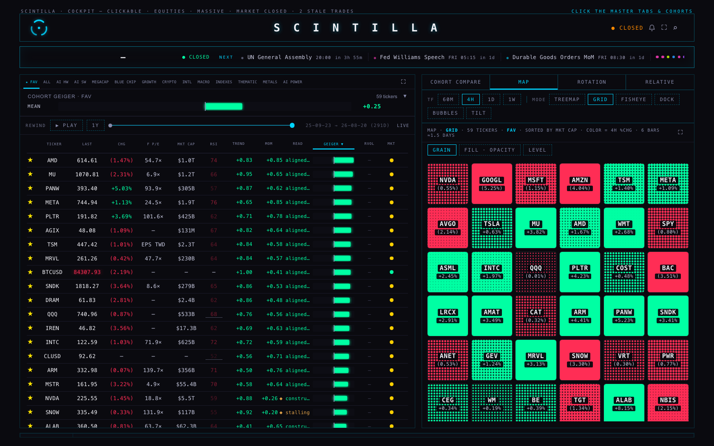Click the PLAY rewind button
Image resolution: width=714 pixels, height=446 pixels.
[66, 125]
